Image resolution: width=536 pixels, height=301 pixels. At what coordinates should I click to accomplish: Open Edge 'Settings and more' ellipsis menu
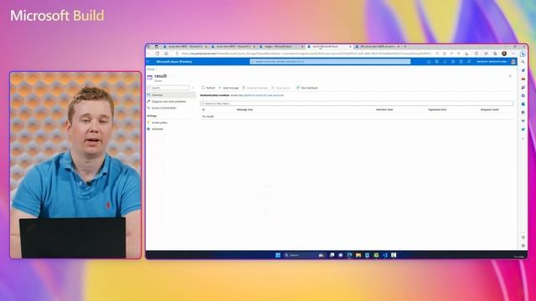[x=513, y=54]
